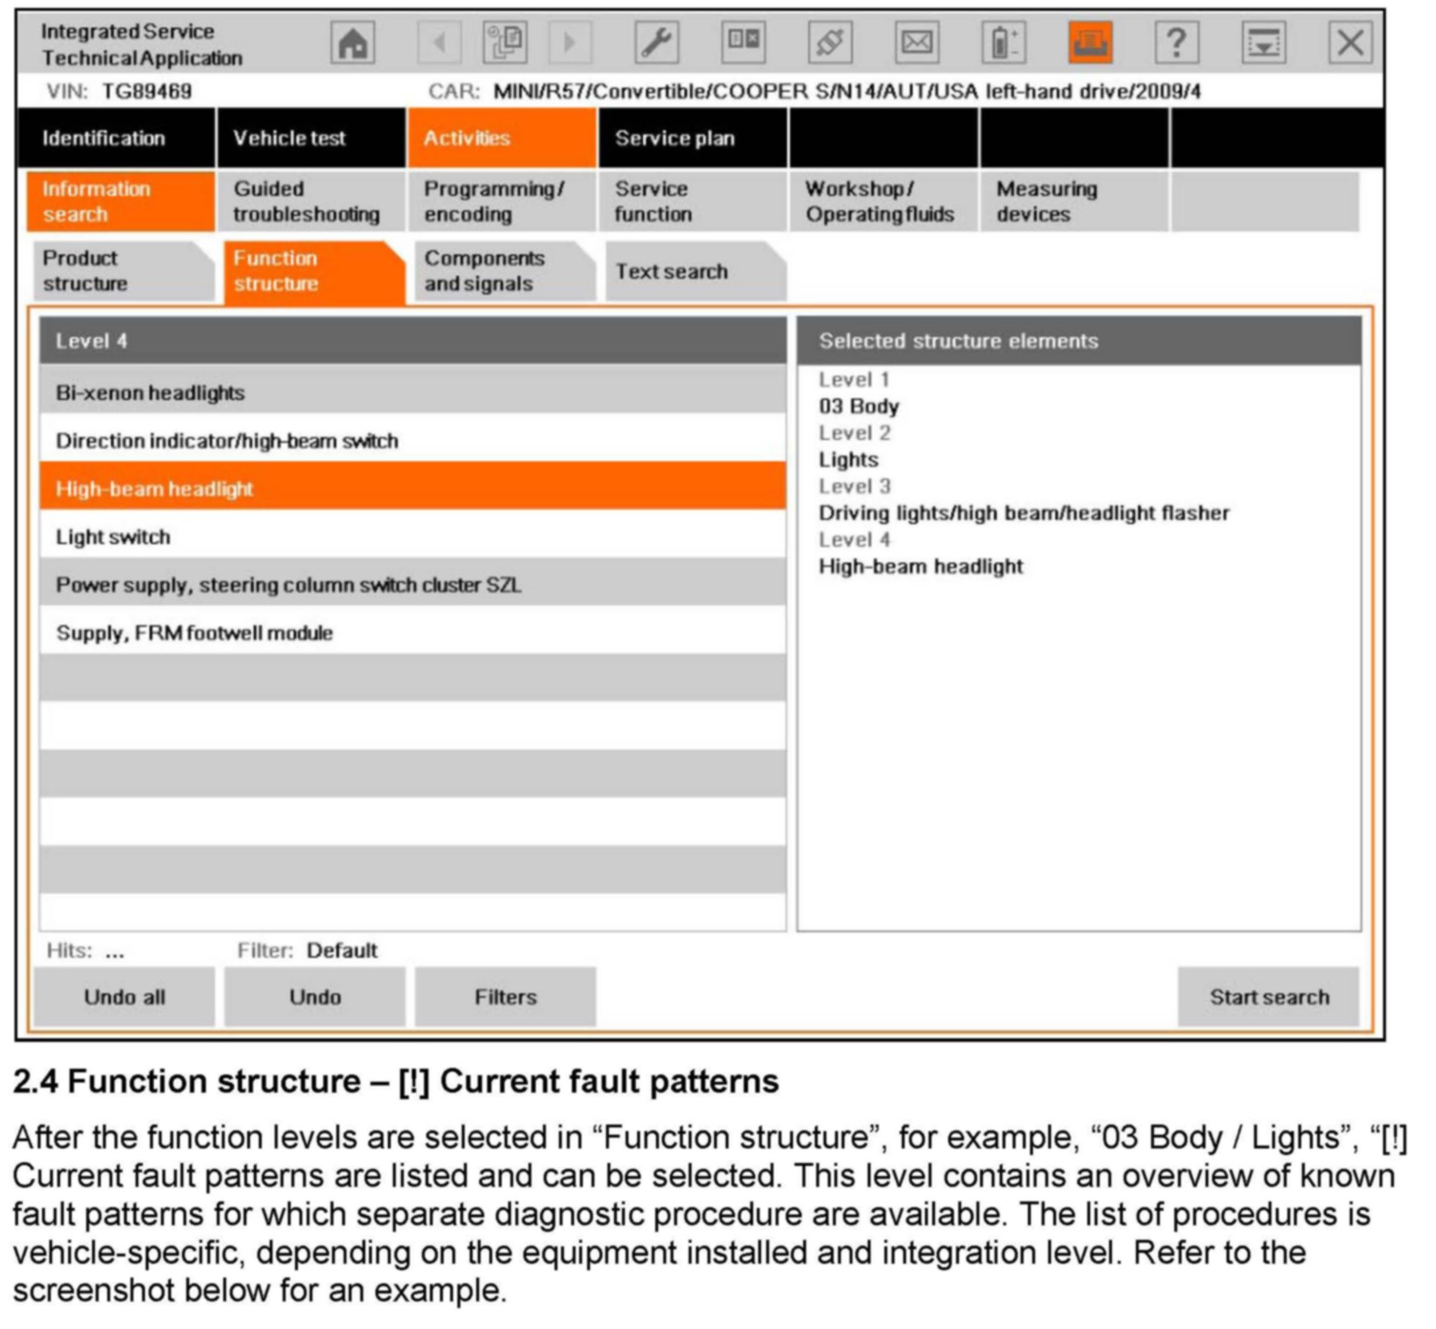Image resolution: width=1436 pixels, height=1329 pixels.
Task: Select Guided troubleshooting submenu
Action: (311, 202)
